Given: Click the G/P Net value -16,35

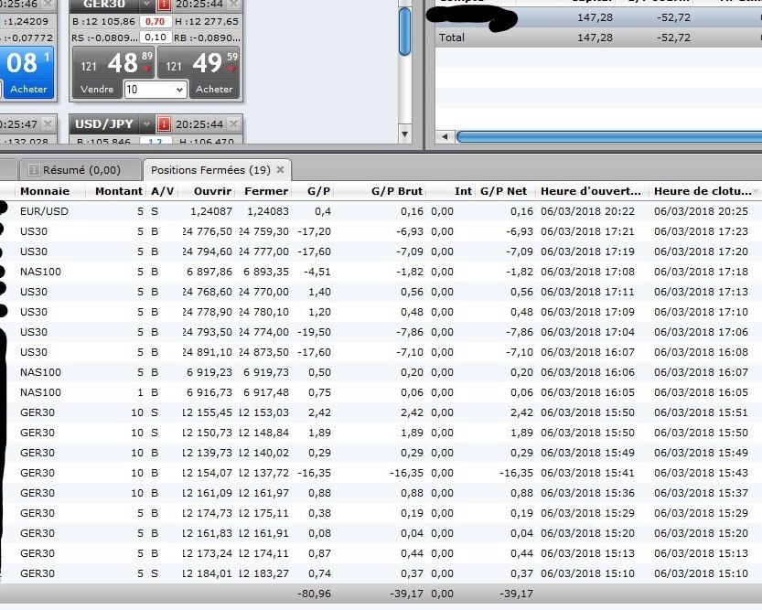Looking at the screenshot, I should pyautogui.click(x=516, y=473).
